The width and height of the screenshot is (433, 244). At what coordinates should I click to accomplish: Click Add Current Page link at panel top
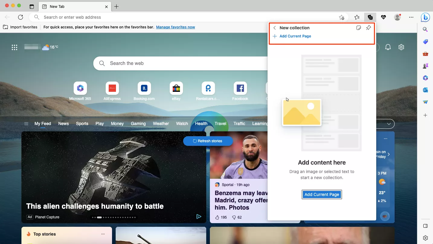tap(292, 36)
